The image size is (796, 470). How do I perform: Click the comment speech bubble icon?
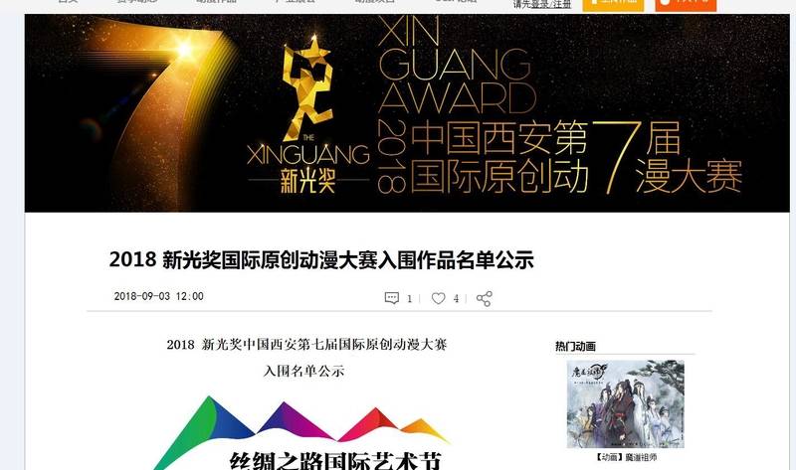[391, 298]
